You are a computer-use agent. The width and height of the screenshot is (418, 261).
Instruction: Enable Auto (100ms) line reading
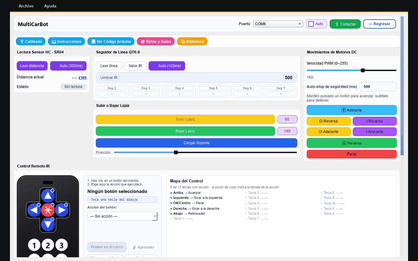[x=167, y=66]
